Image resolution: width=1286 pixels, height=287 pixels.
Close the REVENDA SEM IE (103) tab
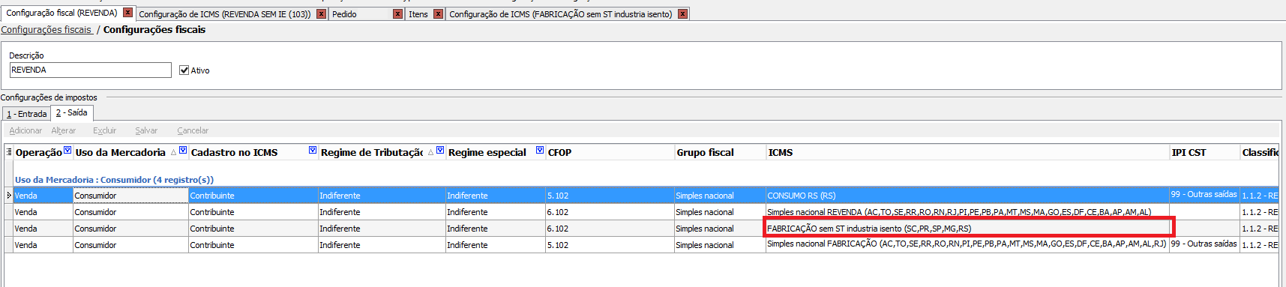322,14
